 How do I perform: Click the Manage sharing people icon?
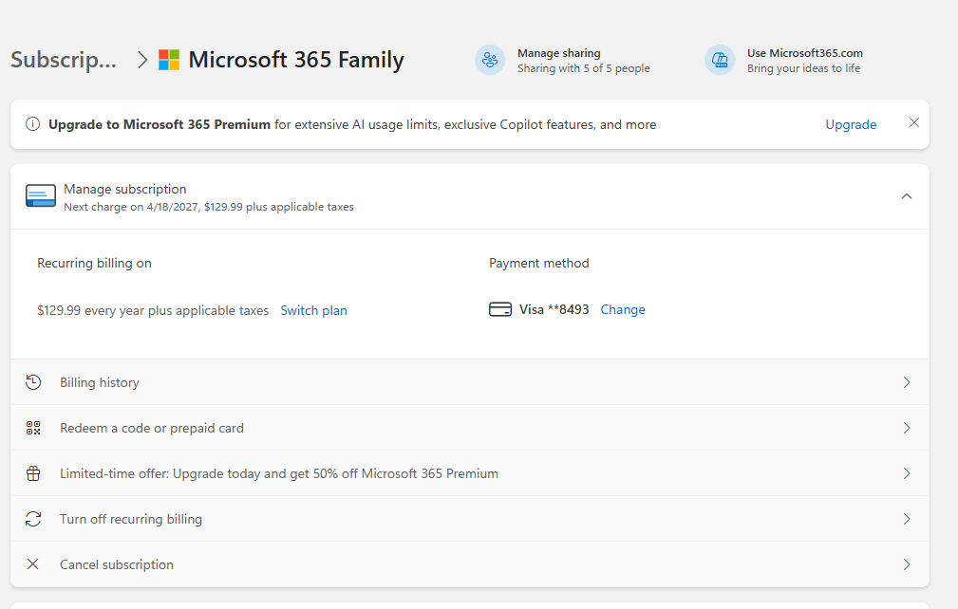pyautogui.click(x=490, y=60)
